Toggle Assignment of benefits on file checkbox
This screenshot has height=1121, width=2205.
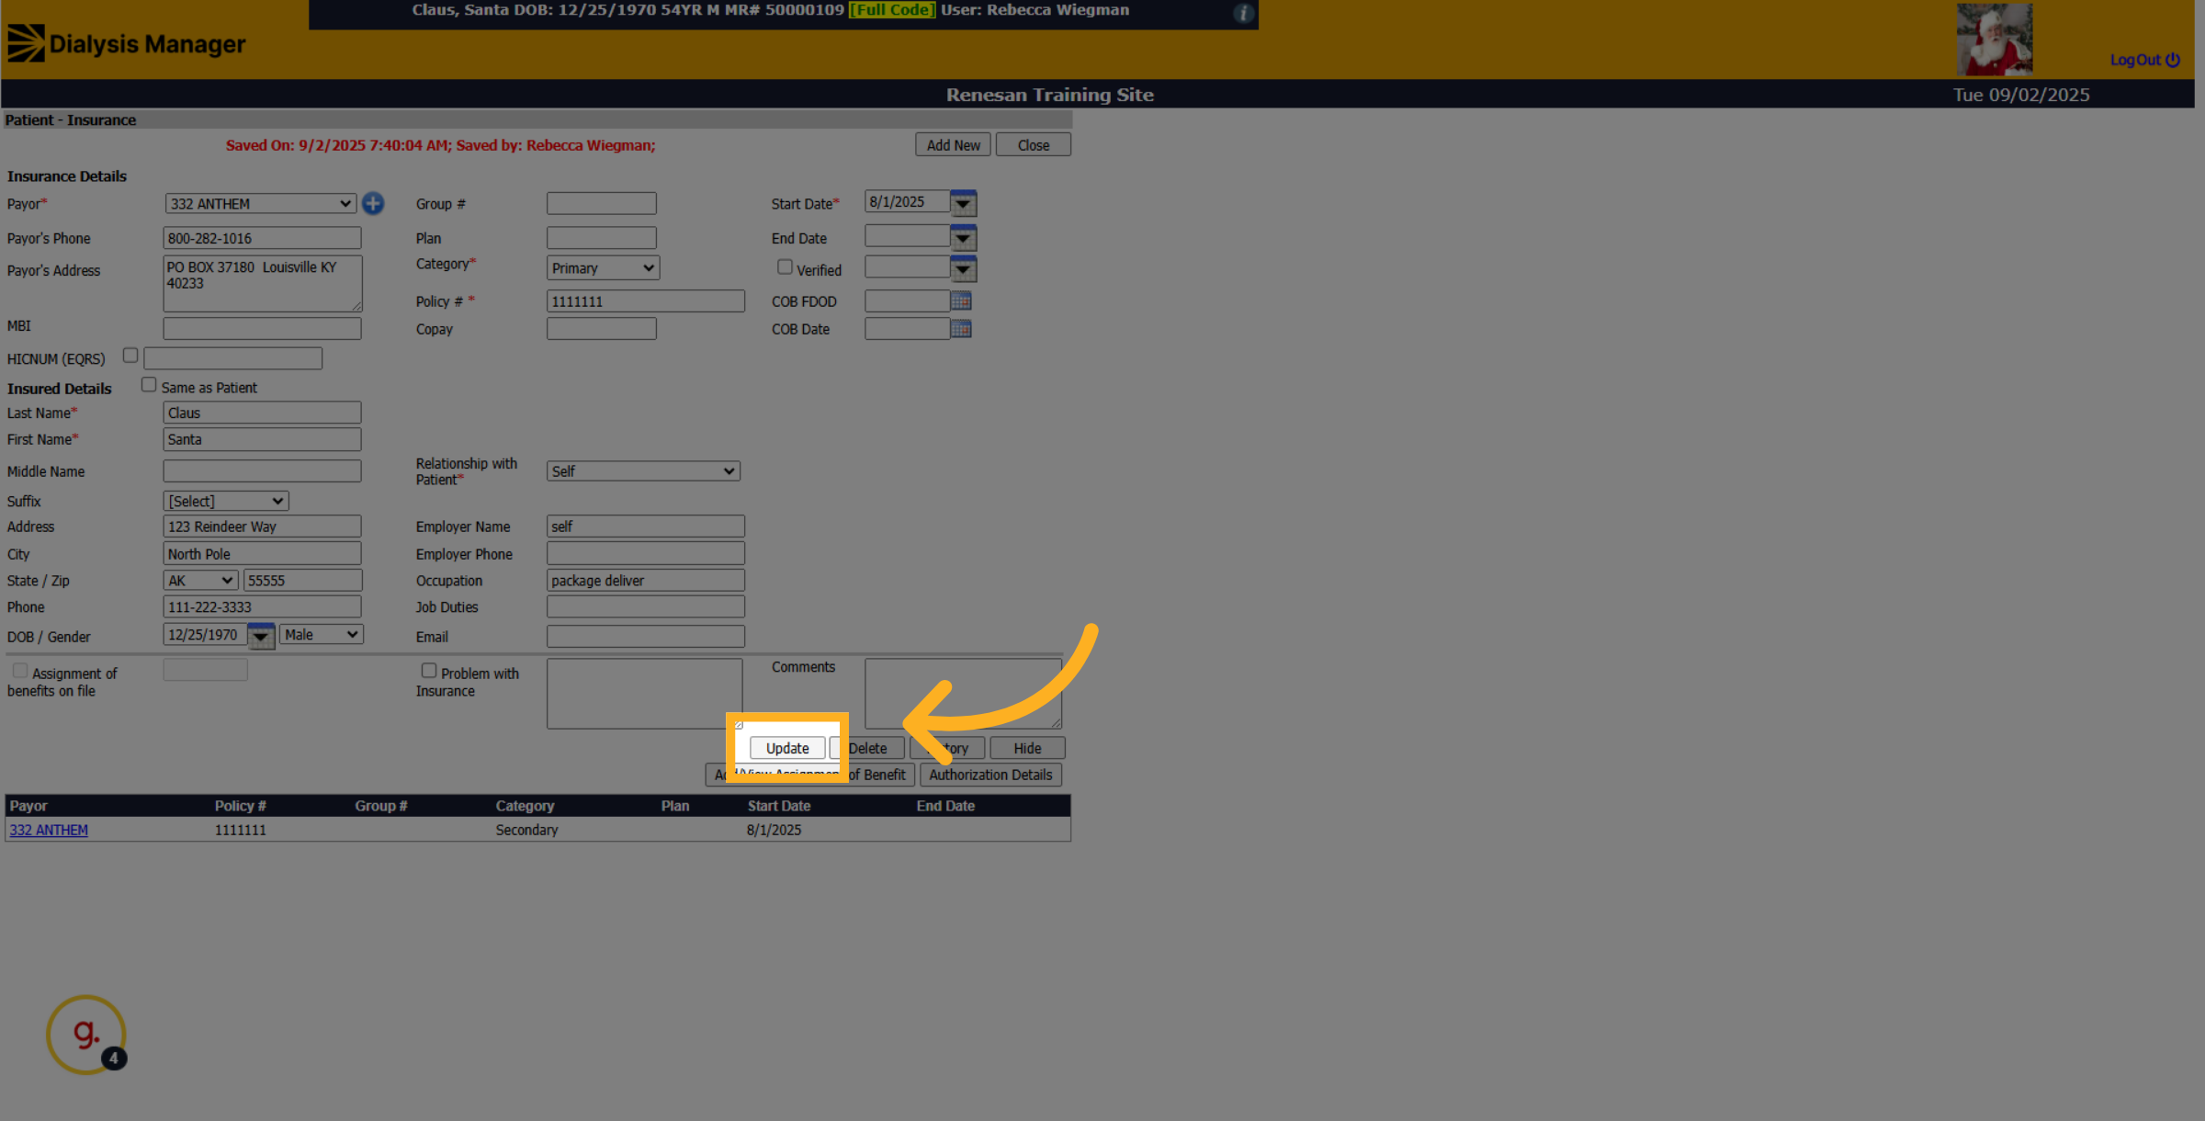tap(20, 671)
